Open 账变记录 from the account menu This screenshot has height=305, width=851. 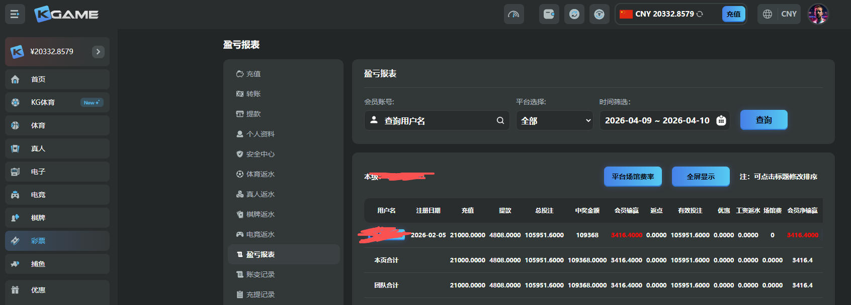tap(260, 274)
